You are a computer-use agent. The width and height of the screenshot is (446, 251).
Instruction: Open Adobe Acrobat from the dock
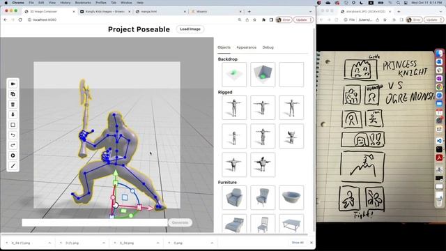pyautogui.click(x=439, y=158)
